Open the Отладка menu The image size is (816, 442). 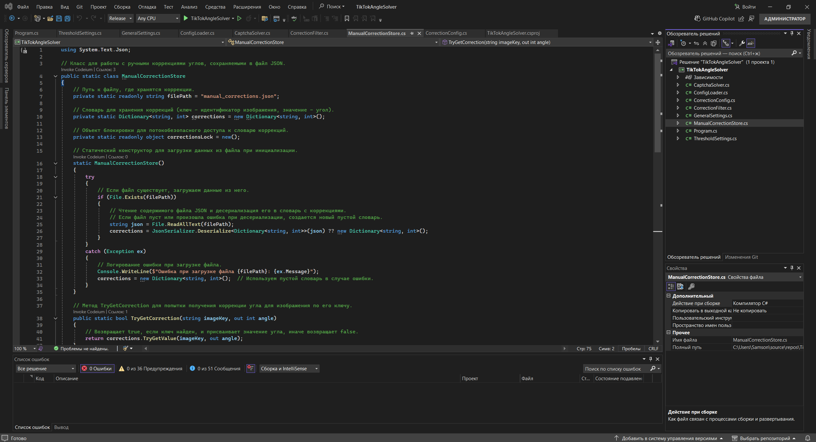pos(147,7)
